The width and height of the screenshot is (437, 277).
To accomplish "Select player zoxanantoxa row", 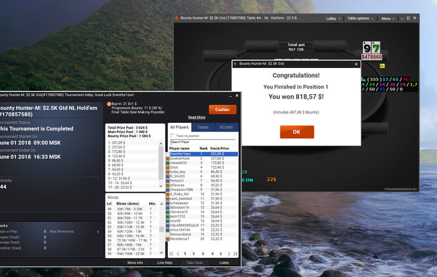I will pos(202,158).
